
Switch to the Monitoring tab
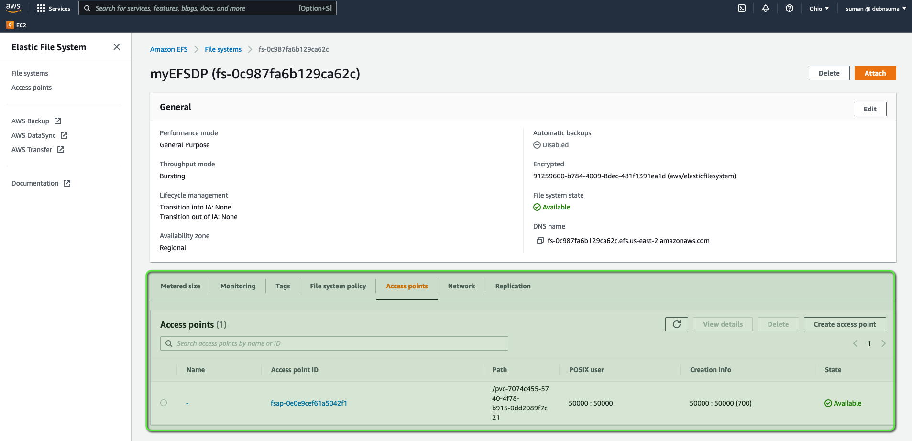click(238, 286)
